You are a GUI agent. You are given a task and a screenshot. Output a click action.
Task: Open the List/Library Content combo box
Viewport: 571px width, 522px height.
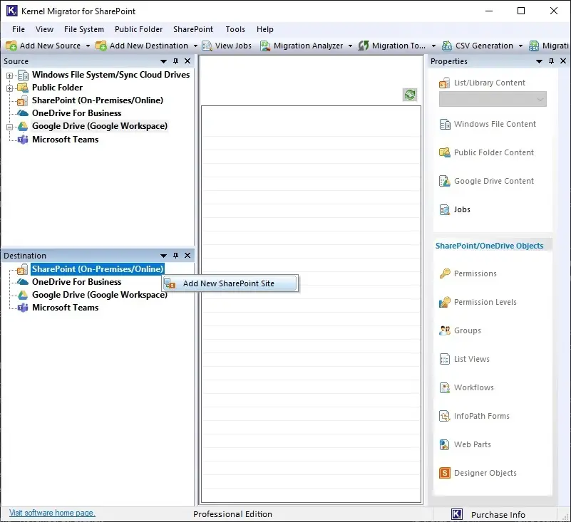(x=493, y=99)
